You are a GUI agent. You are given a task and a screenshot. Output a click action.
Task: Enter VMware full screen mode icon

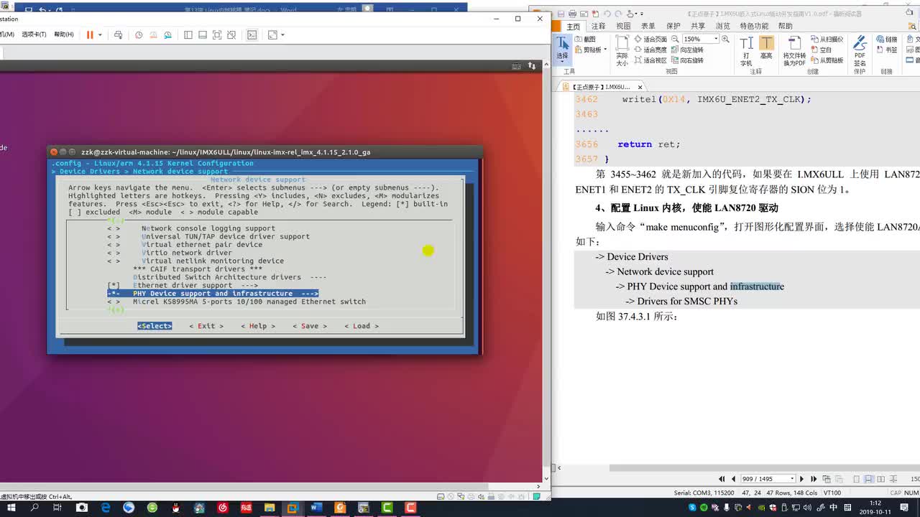(x=217, y=34)
